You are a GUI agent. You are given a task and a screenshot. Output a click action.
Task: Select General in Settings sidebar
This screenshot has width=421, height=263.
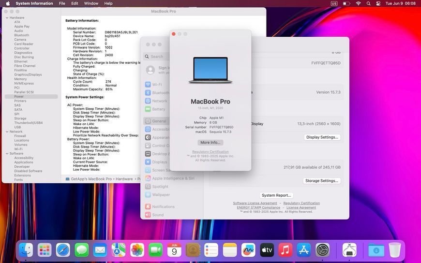pos(157,121)
